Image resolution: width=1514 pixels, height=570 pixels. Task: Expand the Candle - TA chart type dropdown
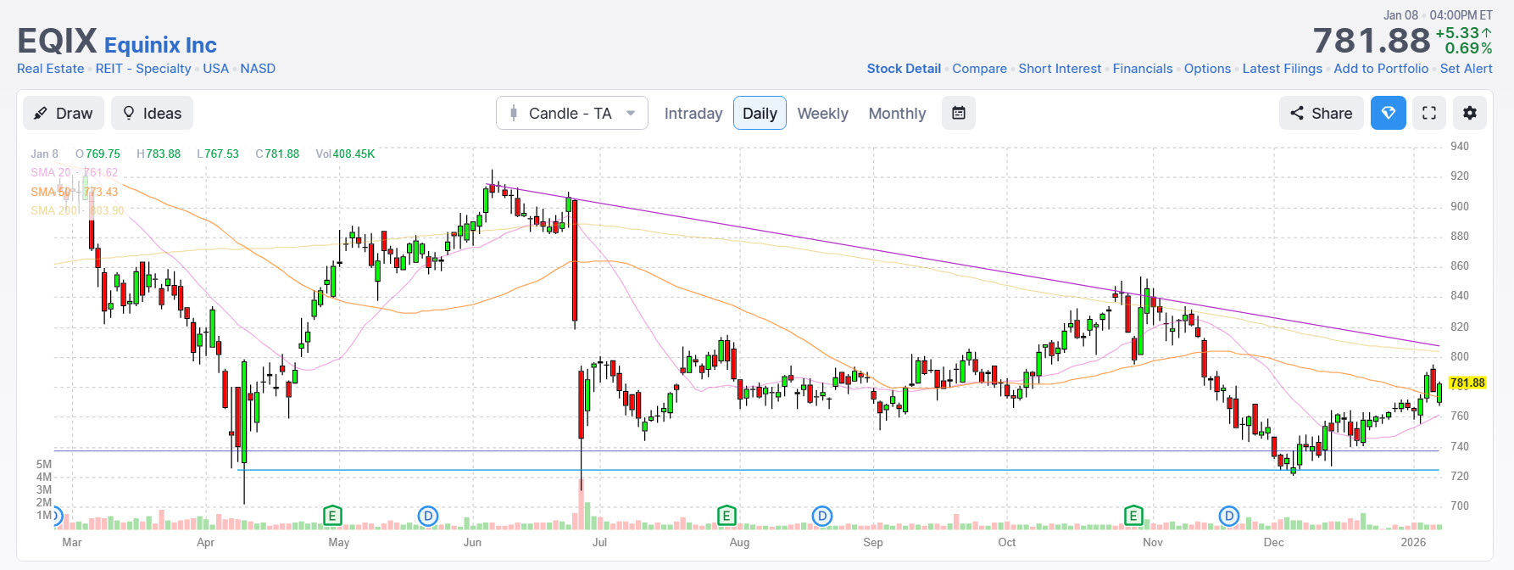[x=572, y=113]
